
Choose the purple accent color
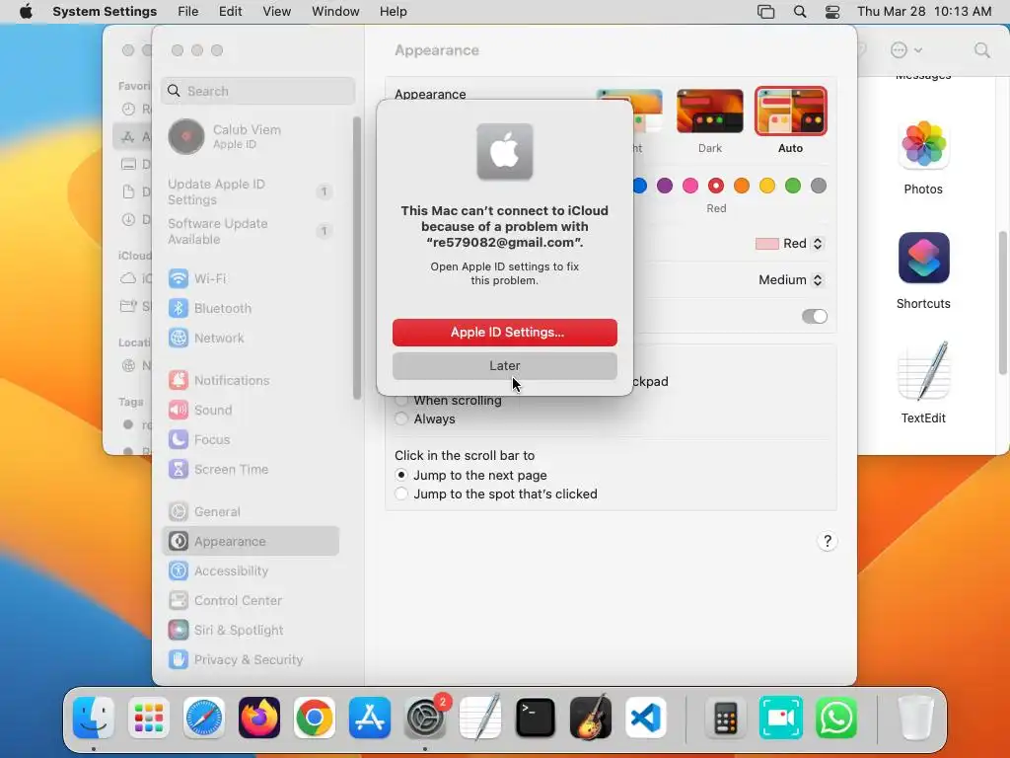click(664, 186)
